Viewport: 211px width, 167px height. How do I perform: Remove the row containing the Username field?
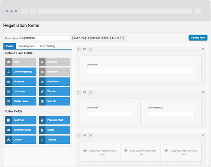tap(203, 49)
